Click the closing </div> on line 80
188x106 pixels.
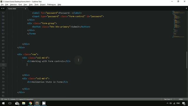tap(21, 92)
